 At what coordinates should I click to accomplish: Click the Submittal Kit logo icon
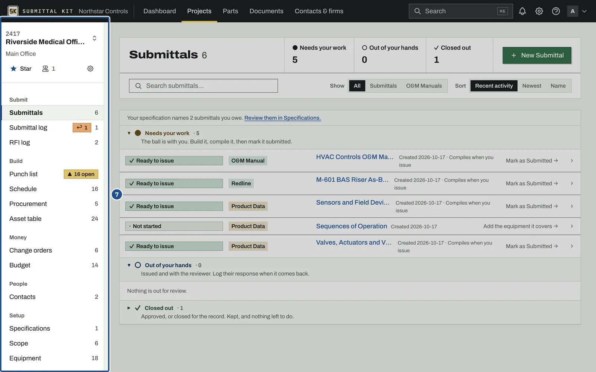[x=13, y=11]
